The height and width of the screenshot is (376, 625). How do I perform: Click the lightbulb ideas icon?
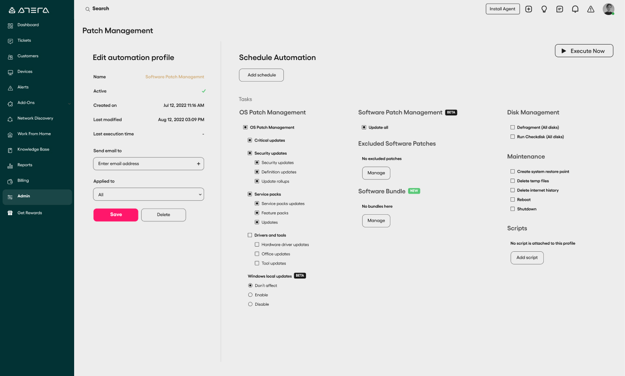544,9
